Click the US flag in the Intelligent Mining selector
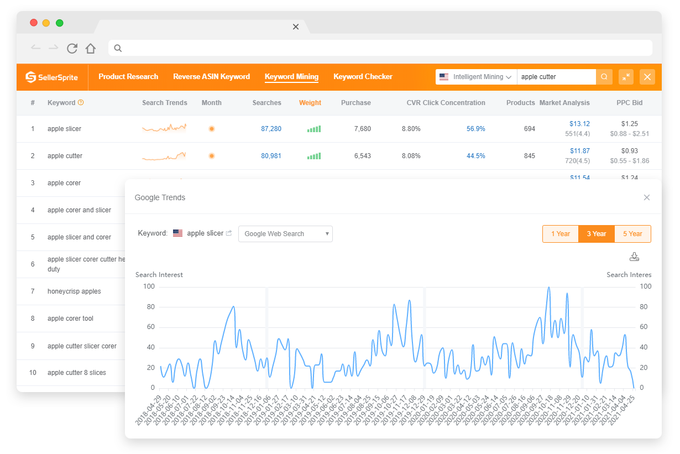The height and width of the screenshot is (454, 680). coord(443,77)
